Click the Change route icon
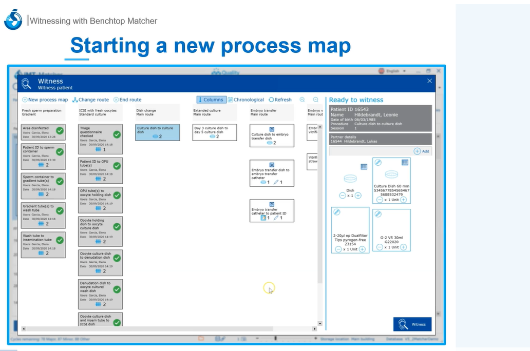 pyautogui.click(x=75, y=100)
